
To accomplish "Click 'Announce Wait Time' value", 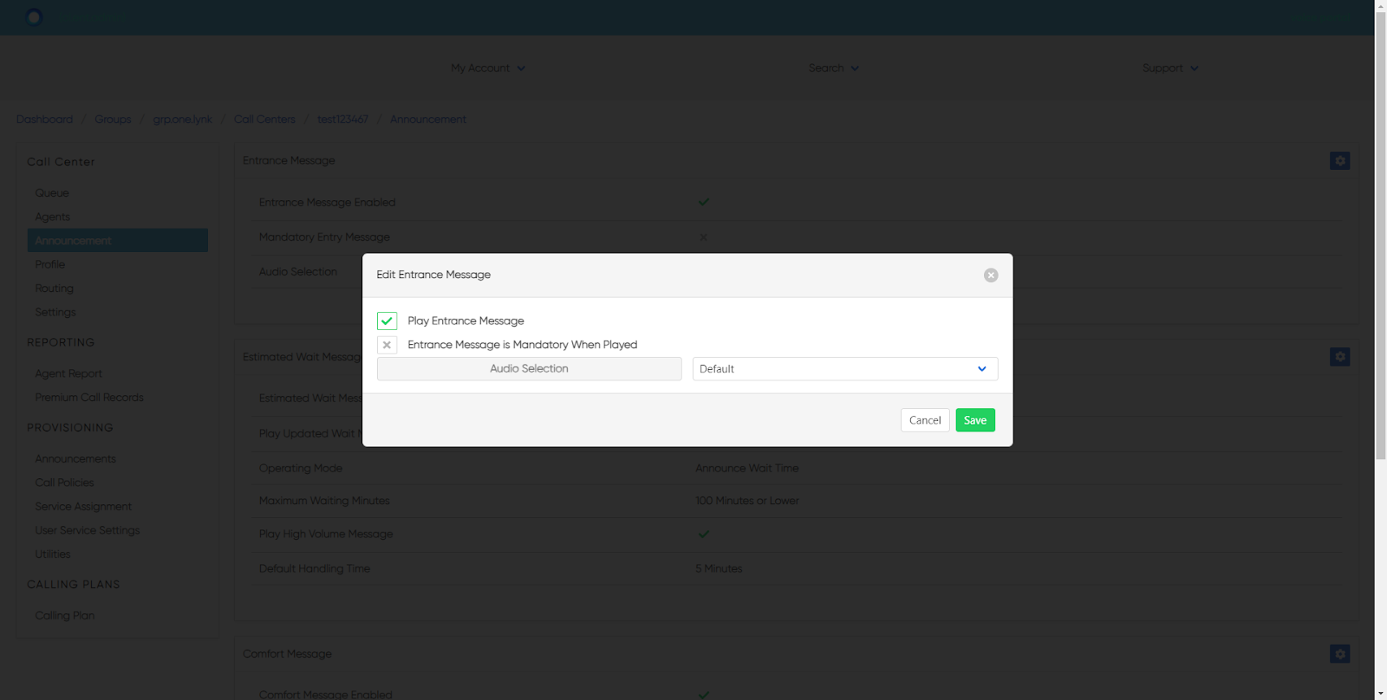I will tap(747, 468).
